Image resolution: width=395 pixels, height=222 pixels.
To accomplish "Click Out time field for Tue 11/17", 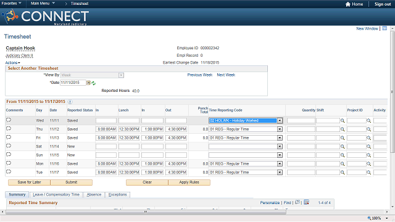I will (x=176, y=173).
